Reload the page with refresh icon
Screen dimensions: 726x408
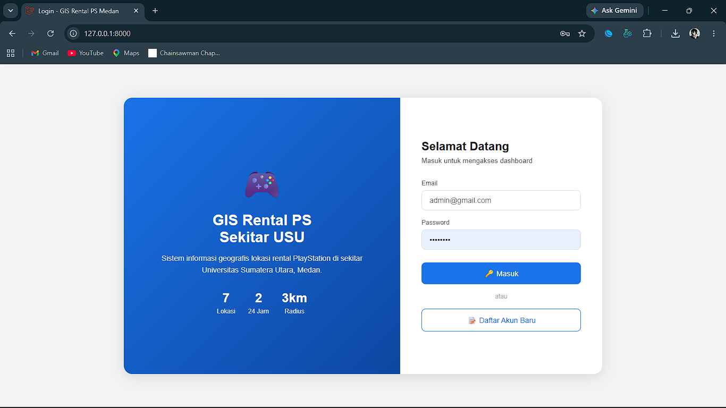point(50,33)
